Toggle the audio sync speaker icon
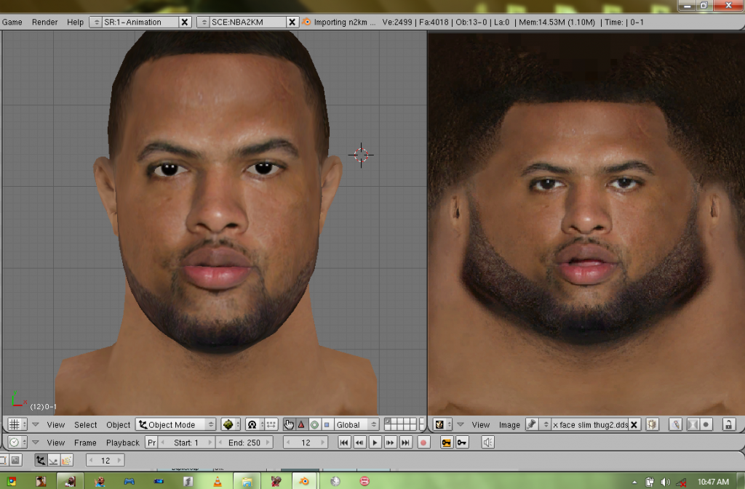 click(487, 442)
